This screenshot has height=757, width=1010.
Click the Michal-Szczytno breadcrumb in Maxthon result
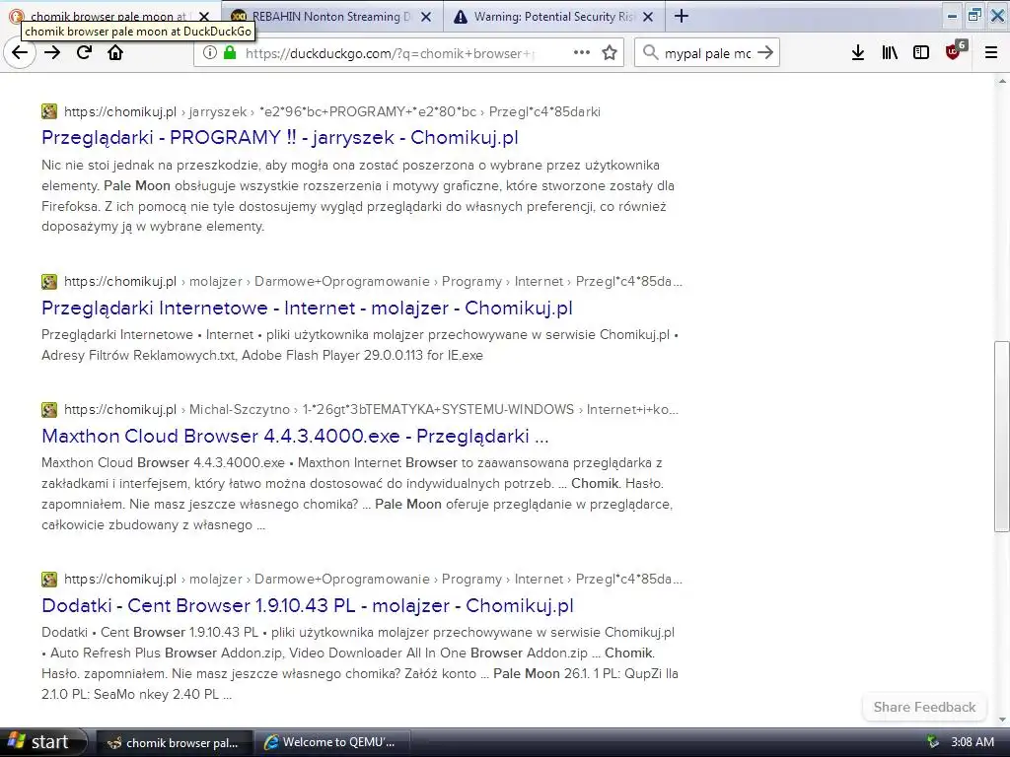click(x=239, y=409)
